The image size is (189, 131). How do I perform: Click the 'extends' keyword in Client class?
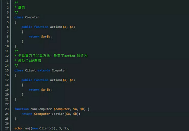tap(44, 70)
